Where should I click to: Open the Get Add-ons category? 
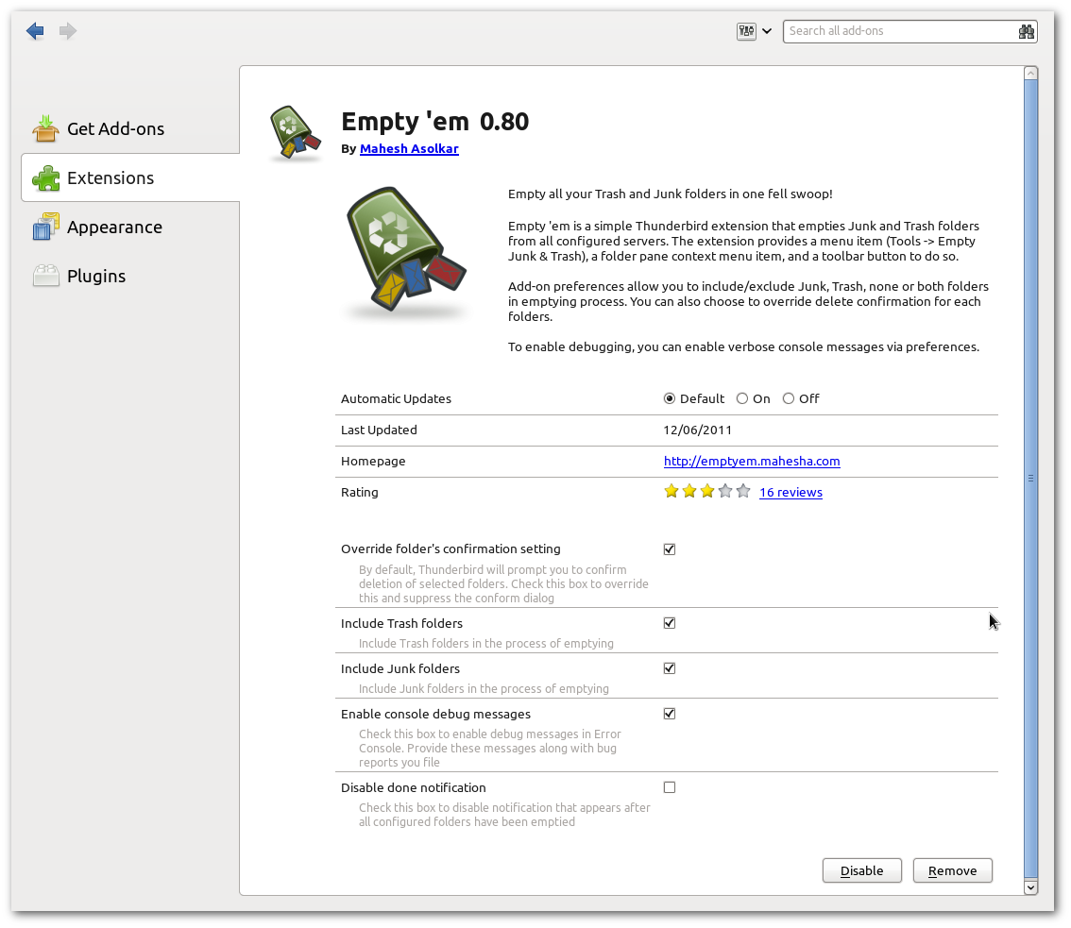pyautogui.click(x=129, y=128)
